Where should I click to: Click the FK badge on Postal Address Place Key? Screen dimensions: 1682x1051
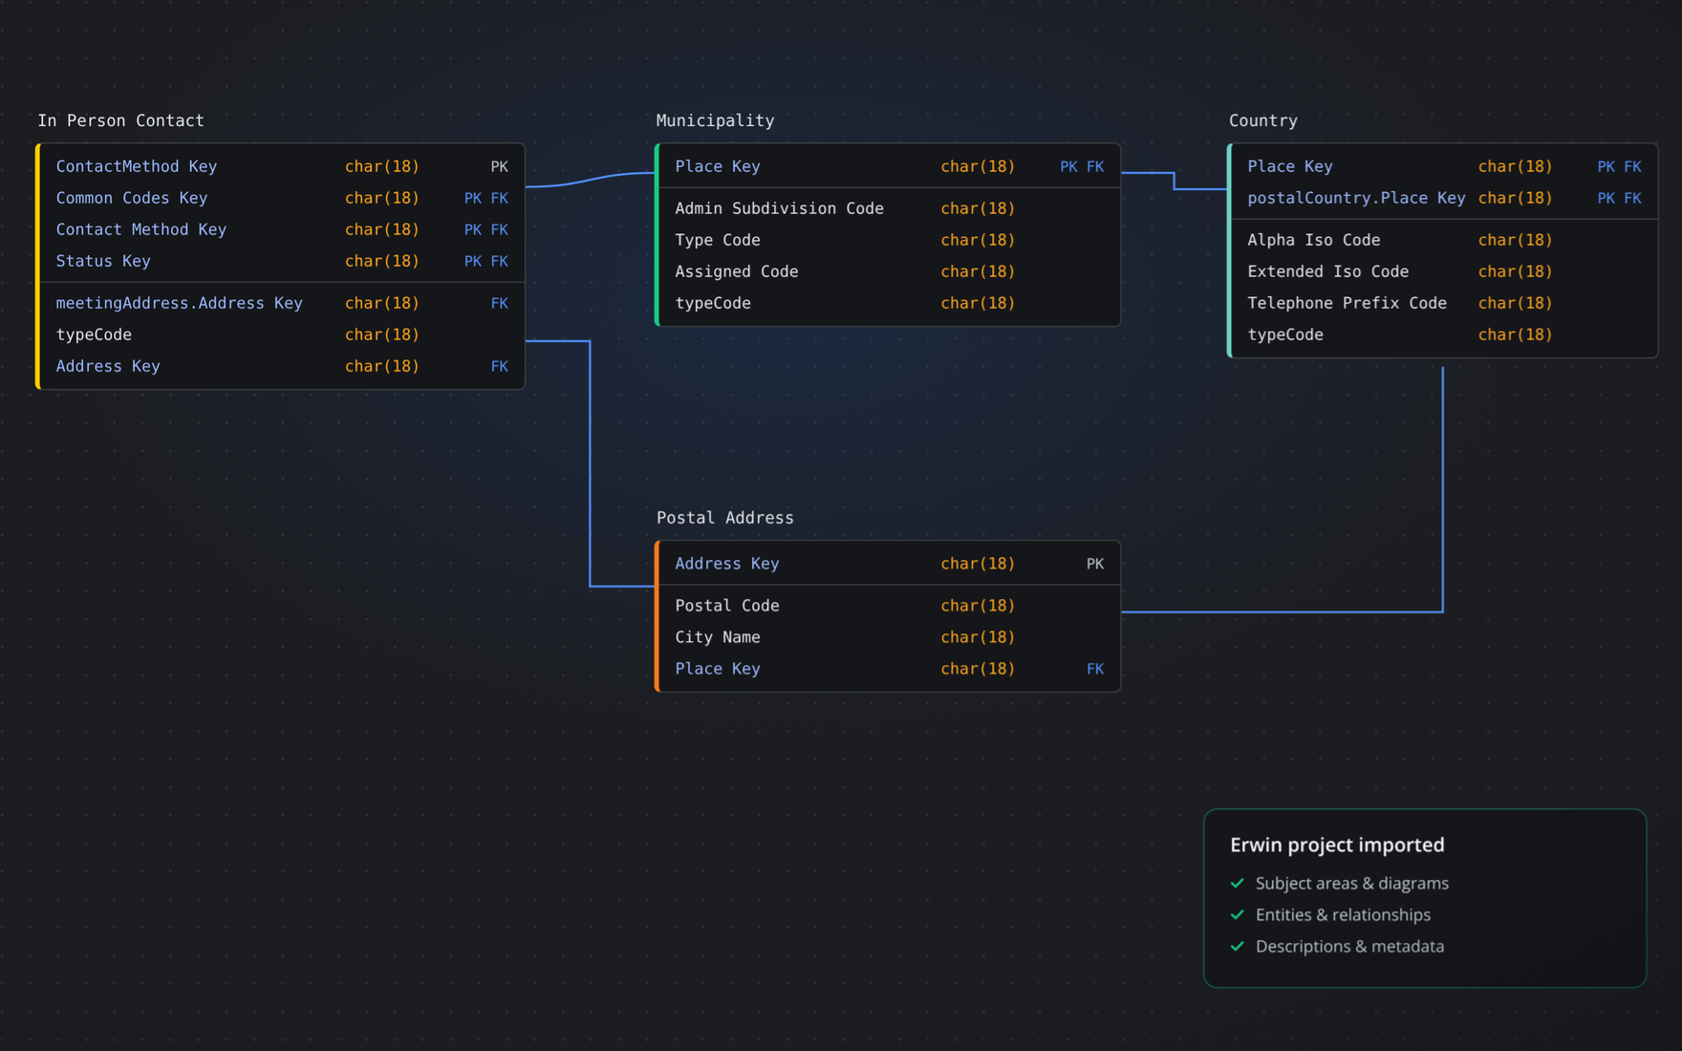click(x=1095, y=669)
